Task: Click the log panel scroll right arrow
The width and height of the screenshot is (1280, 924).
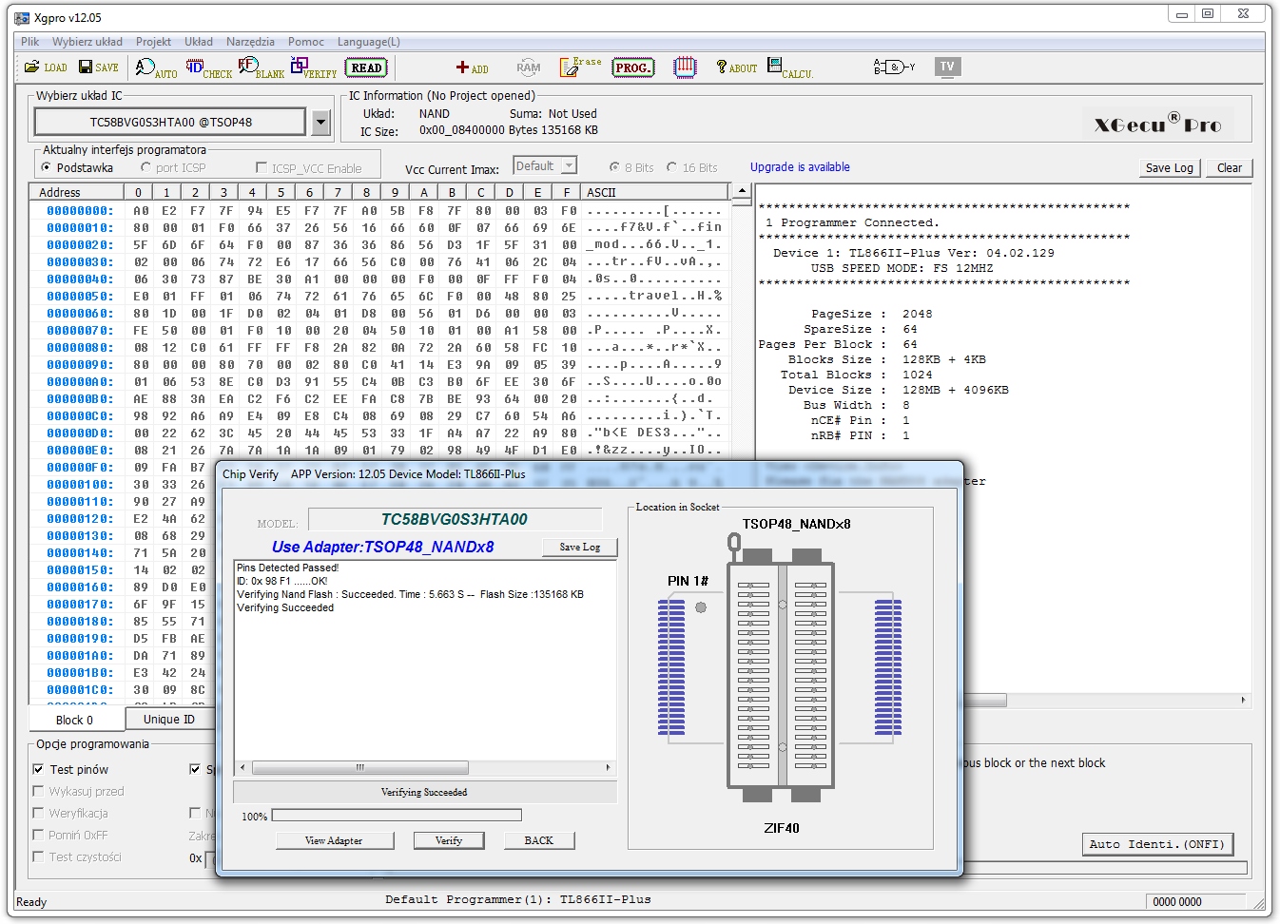Action: [1243, 701]
